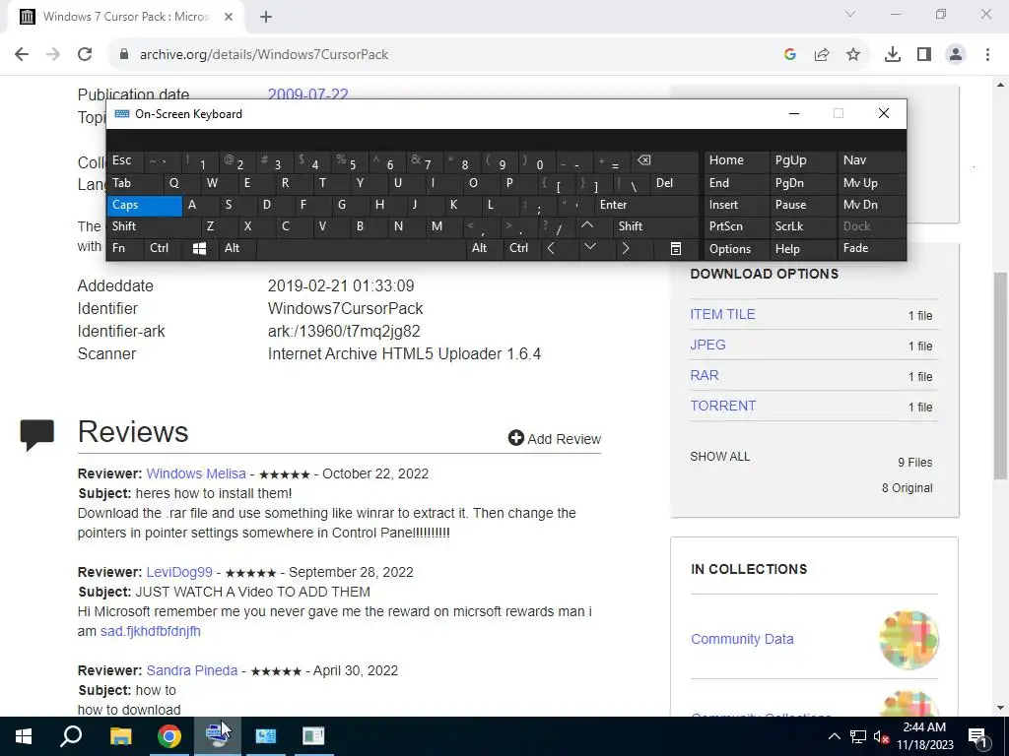This screenshot has width=1009, height=756.
Task: Click Add Review link
Action: pyautogui.click(x=555, y=438)
